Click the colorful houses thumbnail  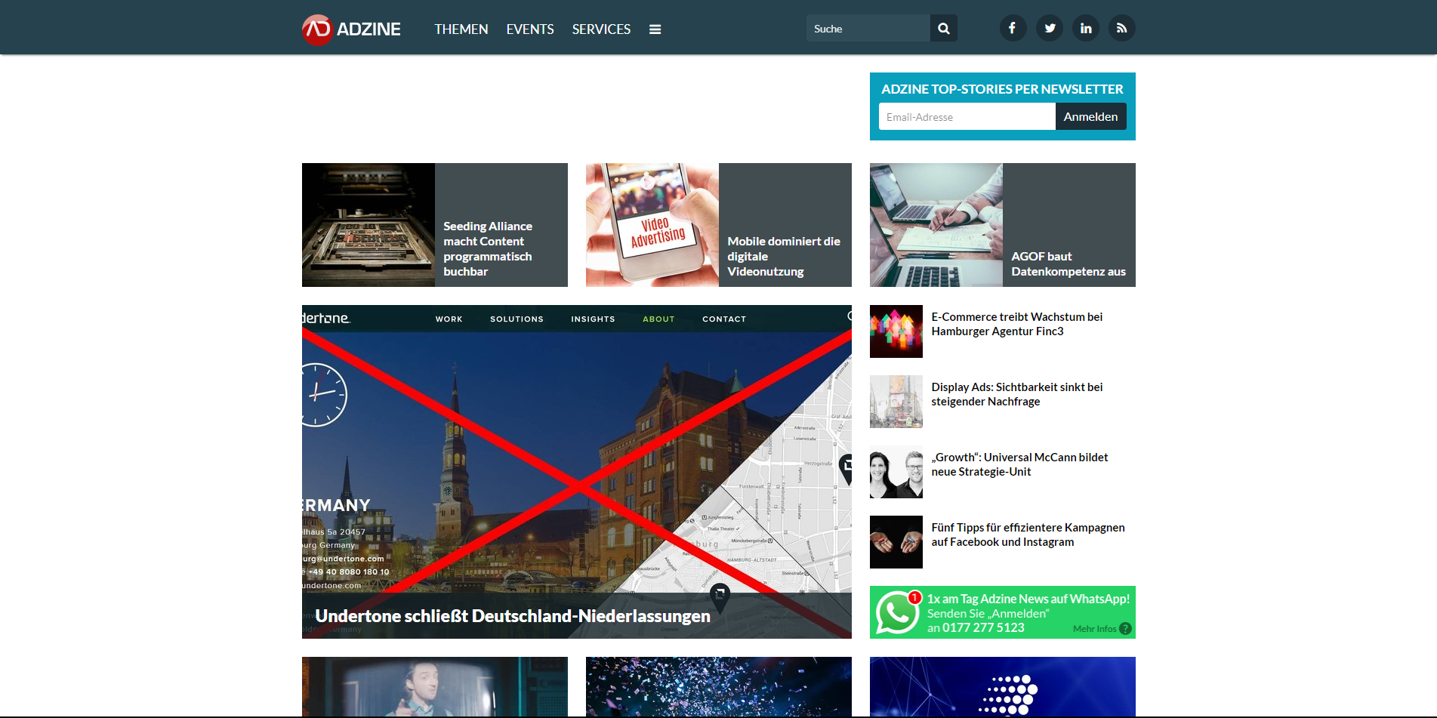[896, 331]
